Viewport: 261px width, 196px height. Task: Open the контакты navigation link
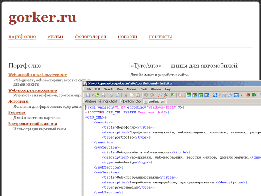160,37
